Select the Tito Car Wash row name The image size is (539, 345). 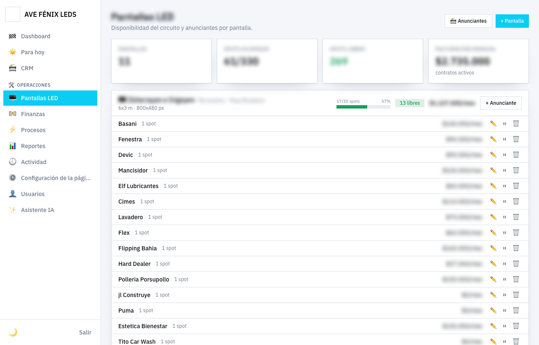tap(137, 342)
